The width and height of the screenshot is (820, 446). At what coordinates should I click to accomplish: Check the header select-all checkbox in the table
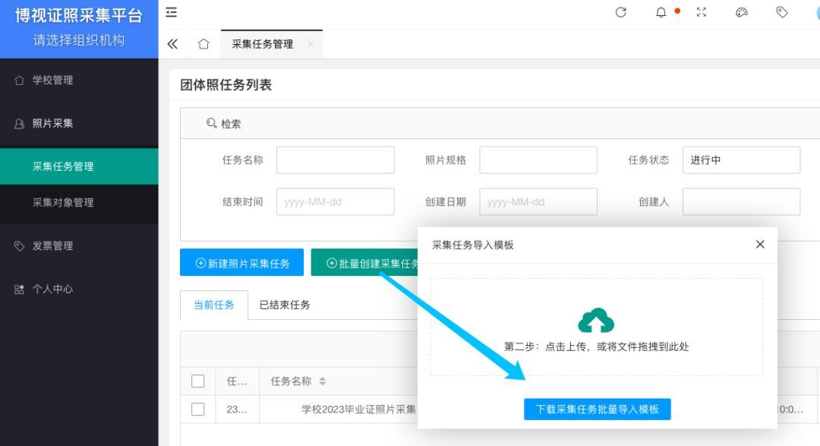click(197, 381)
